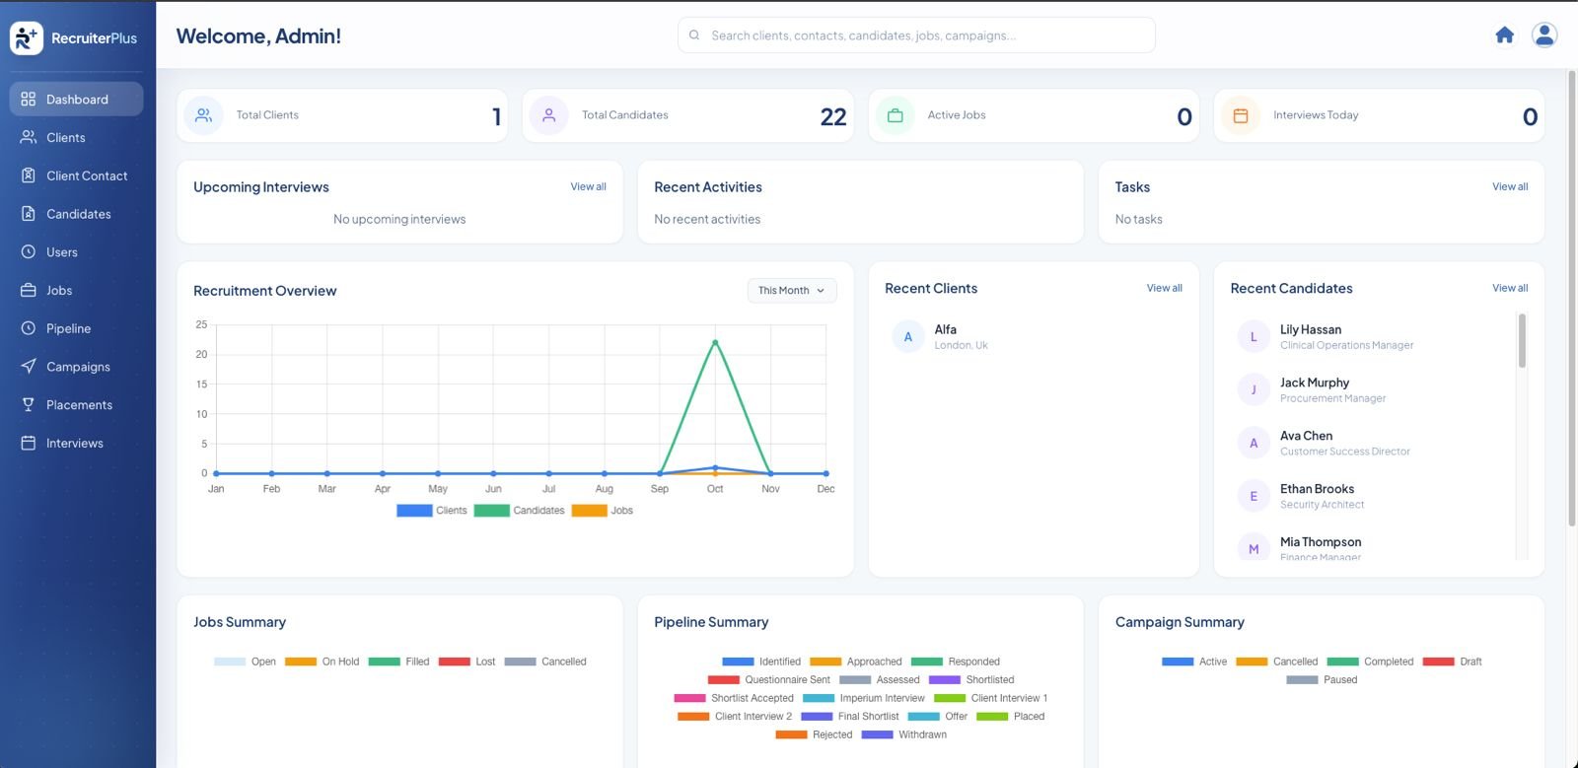1578x768 pixels.
Task: View all recent clients
Action: (1164, 288)
